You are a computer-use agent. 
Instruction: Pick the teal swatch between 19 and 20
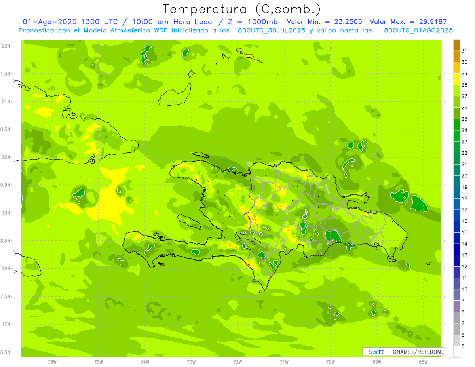(456, 181)
